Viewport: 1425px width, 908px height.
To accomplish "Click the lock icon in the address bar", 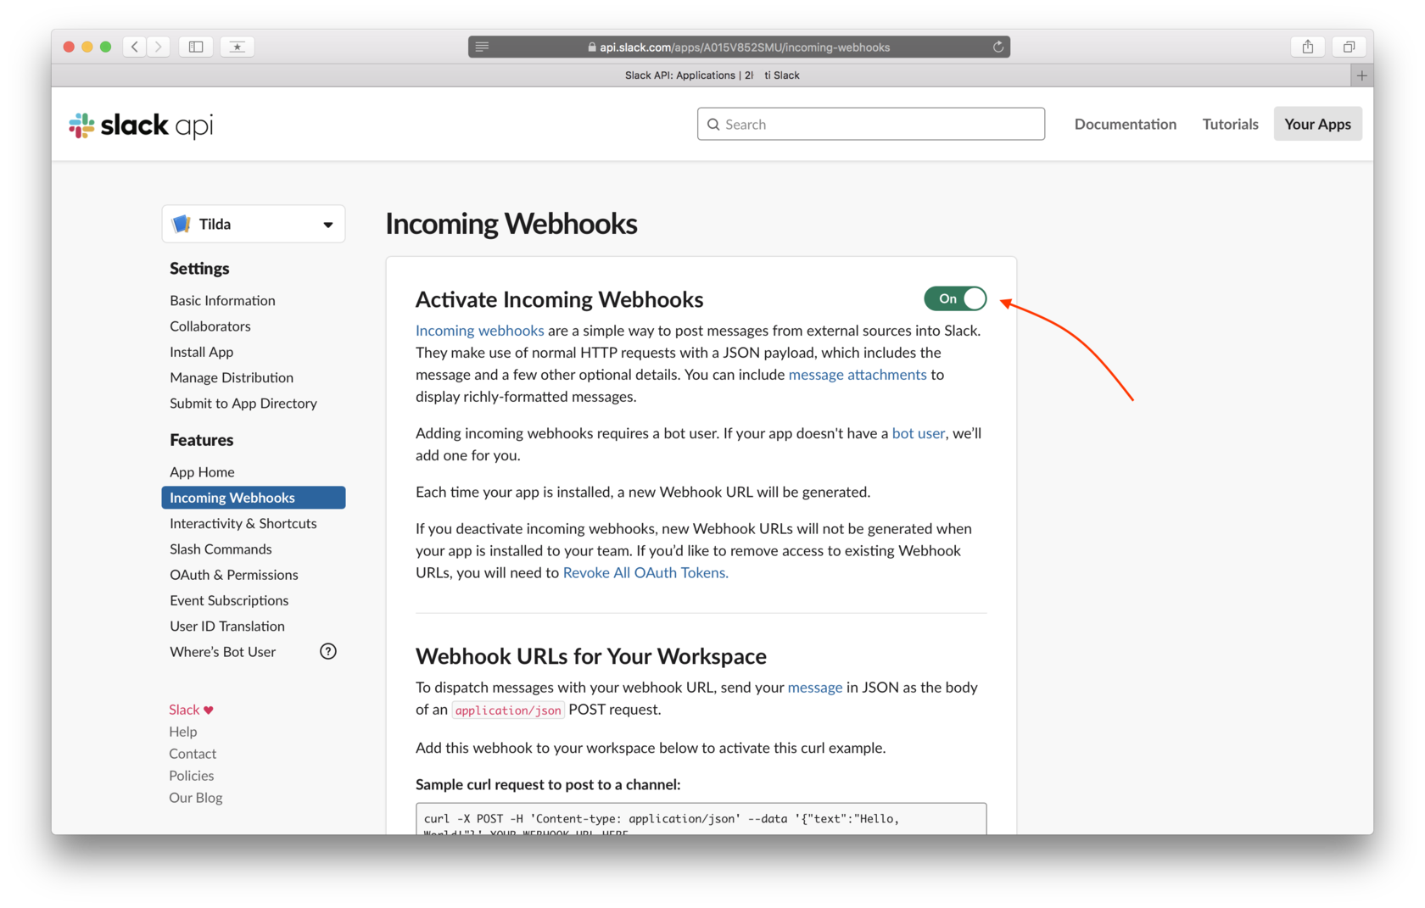I will (x=592, y=47).
